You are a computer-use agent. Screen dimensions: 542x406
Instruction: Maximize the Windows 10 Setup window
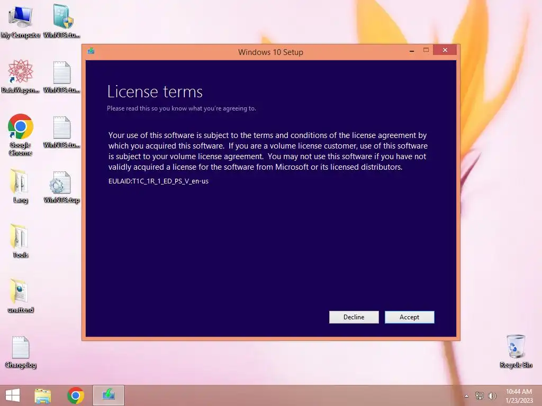click(x=426, y=50)
